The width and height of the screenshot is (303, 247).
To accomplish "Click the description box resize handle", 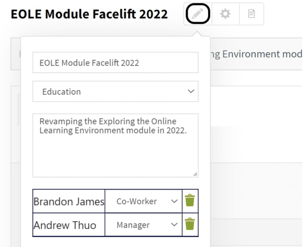I will point(195,174).
